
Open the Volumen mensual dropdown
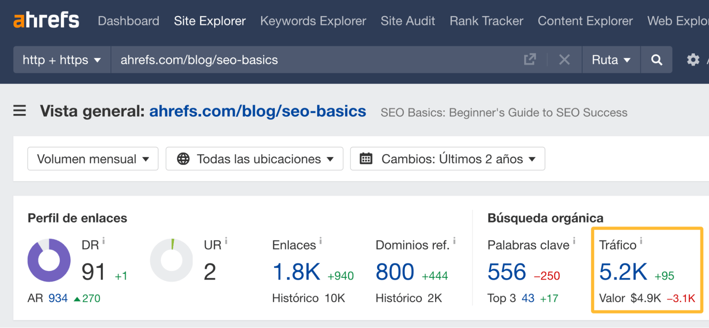(x=92, y=159)
